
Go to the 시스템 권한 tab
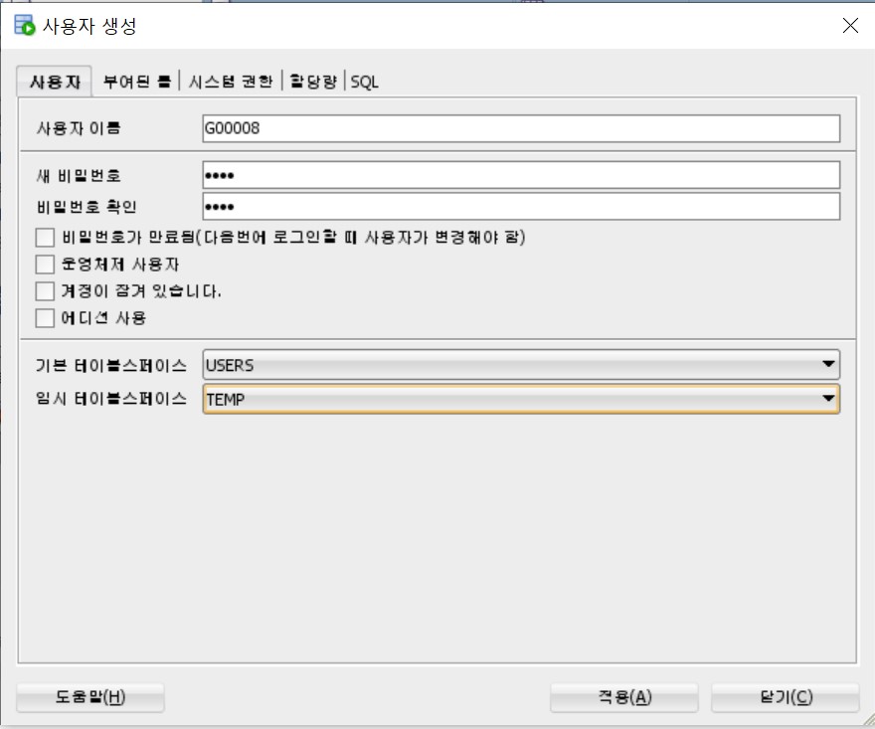pyautogui.click(x=230, y=82)
